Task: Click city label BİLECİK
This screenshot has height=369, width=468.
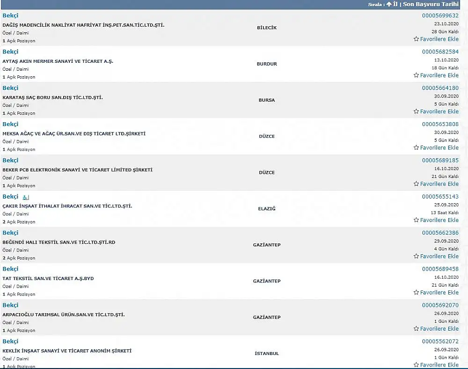Action: (x=267, y=28)
